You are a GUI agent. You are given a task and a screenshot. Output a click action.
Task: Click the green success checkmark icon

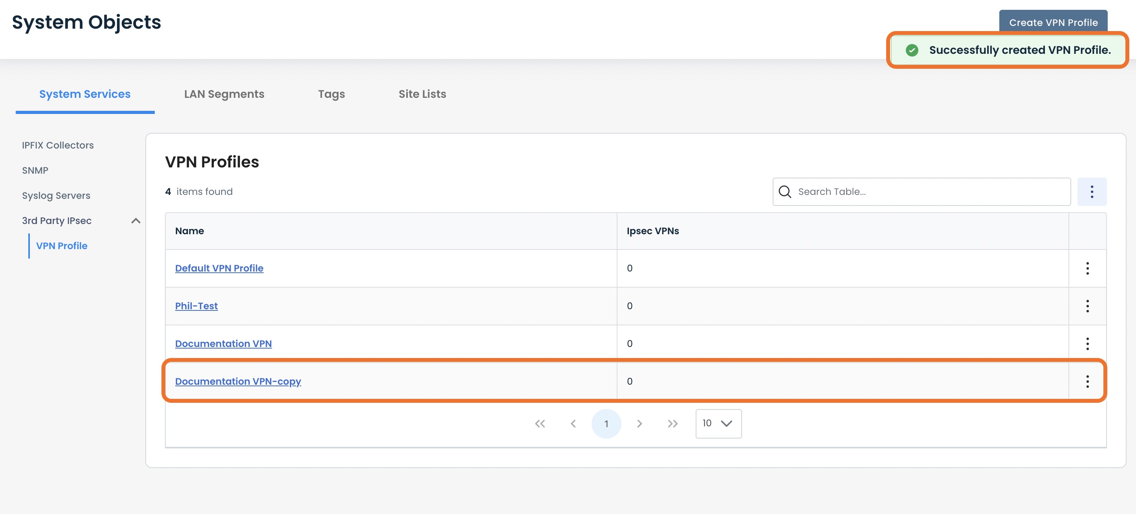[912, 50]
